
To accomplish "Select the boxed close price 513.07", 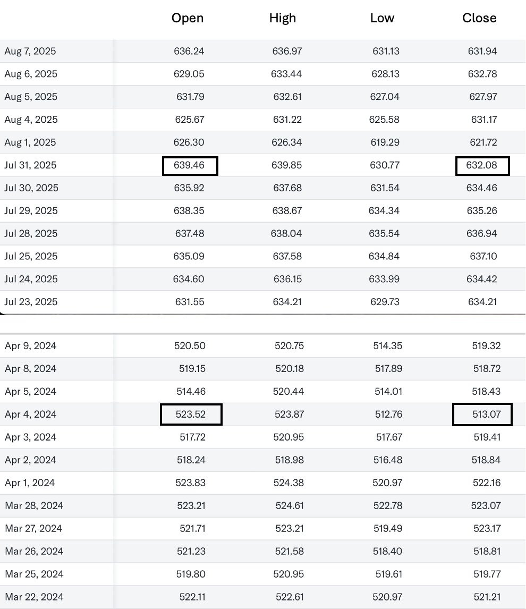I will 482,415.
